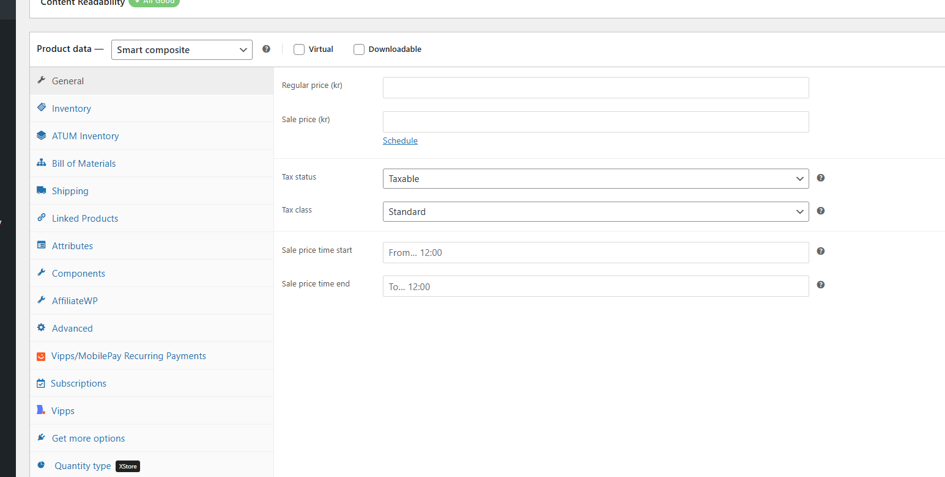Screen dimensions: 945x477
Task: Click the ATUM Inventory layers icon
Action: (x=41, y=136)
